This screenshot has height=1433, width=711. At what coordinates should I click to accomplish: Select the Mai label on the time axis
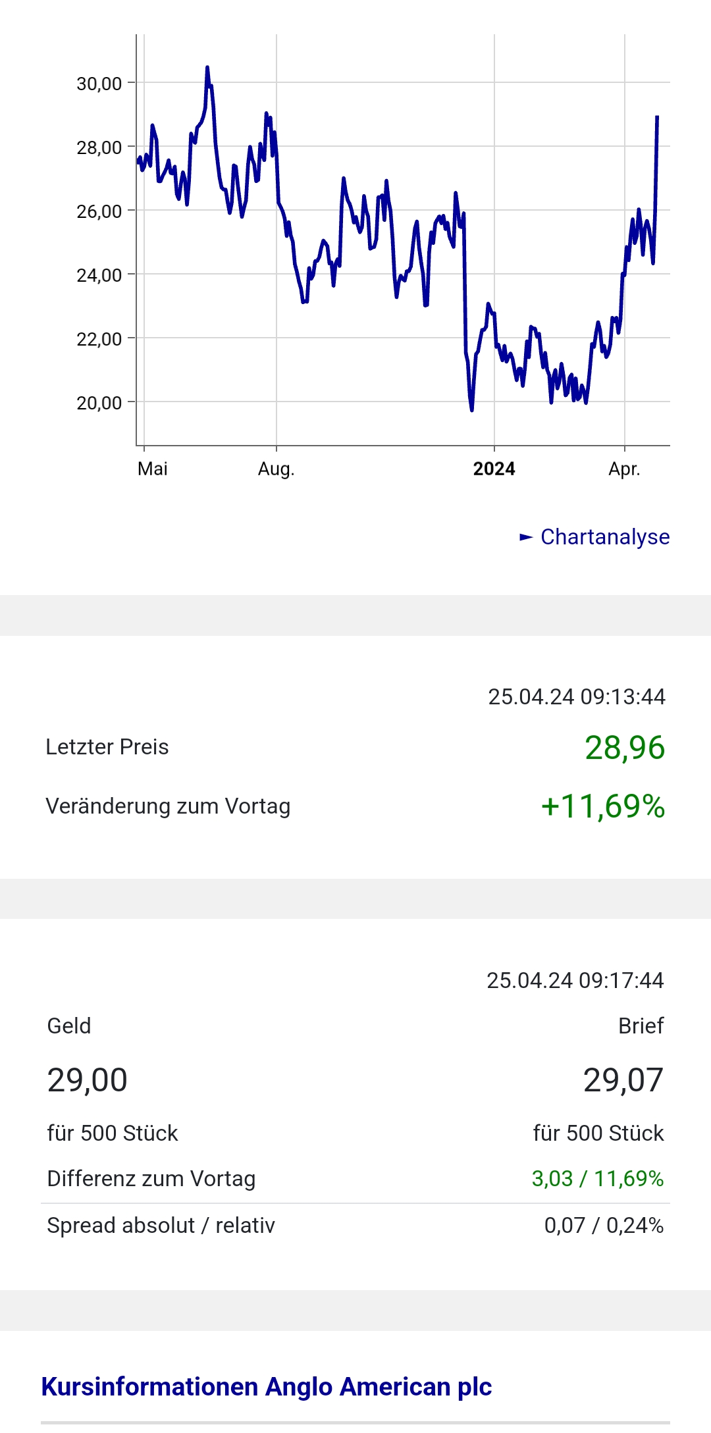click(x=153, y=469)
